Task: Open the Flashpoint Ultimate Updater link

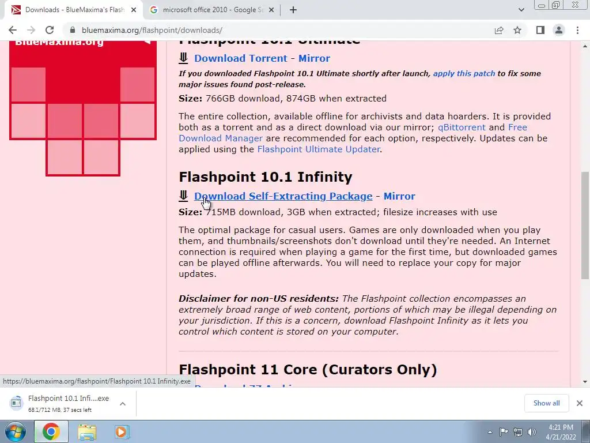Action: coord(318,149)
